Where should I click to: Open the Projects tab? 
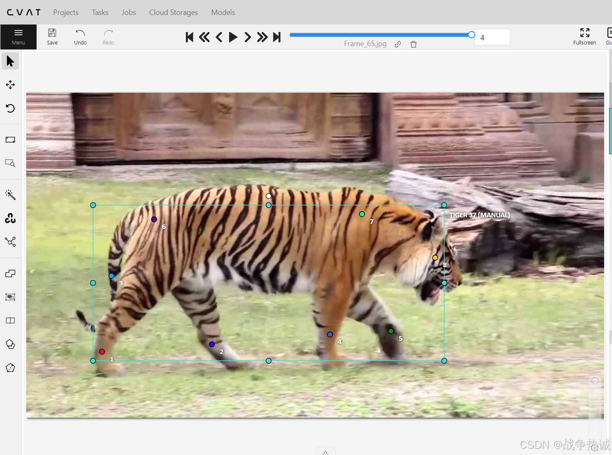pyautogui.click(x=66, y=12)
